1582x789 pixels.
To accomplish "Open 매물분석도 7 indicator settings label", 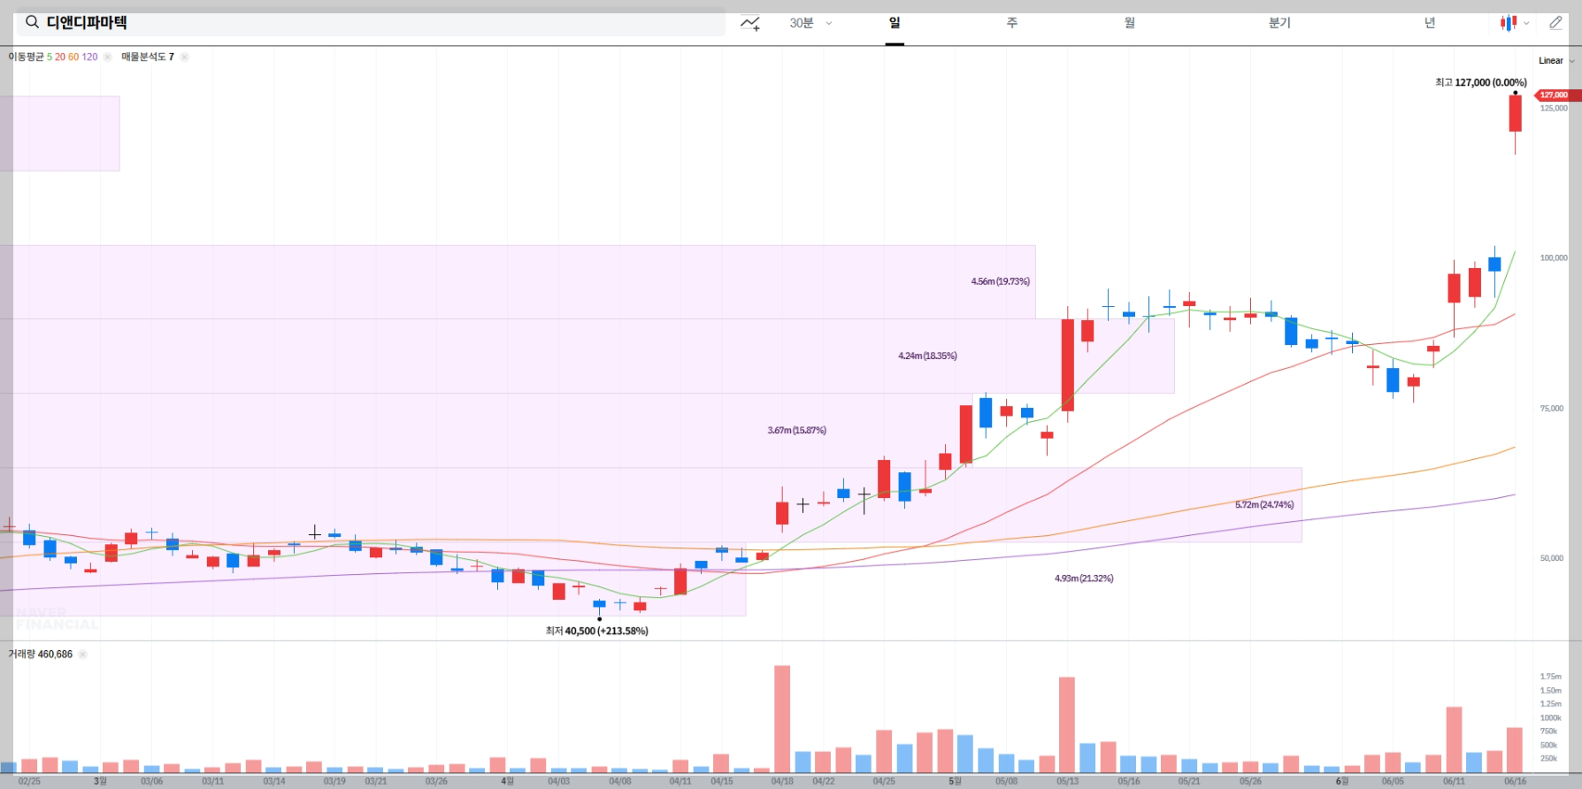I will coord(148,57).
